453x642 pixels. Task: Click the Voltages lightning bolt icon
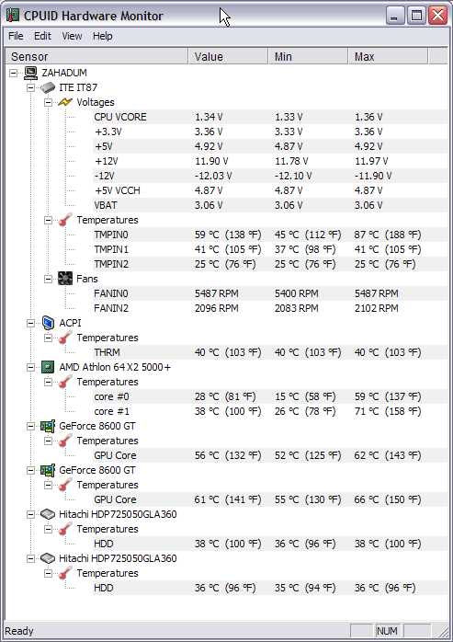tap(65, 102)
